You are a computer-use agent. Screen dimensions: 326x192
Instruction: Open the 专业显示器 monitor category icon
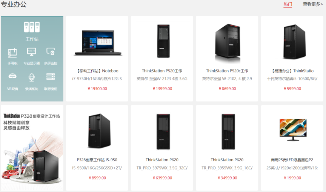click(x=32, y=52)
